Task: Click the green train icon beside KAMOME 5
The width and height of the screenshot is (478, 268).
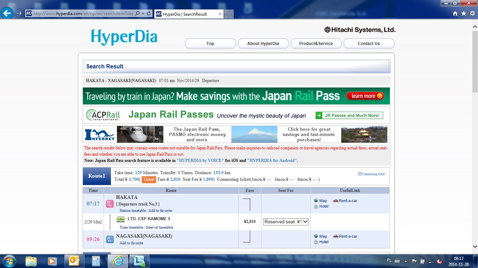Action: [x=121, y=219]
